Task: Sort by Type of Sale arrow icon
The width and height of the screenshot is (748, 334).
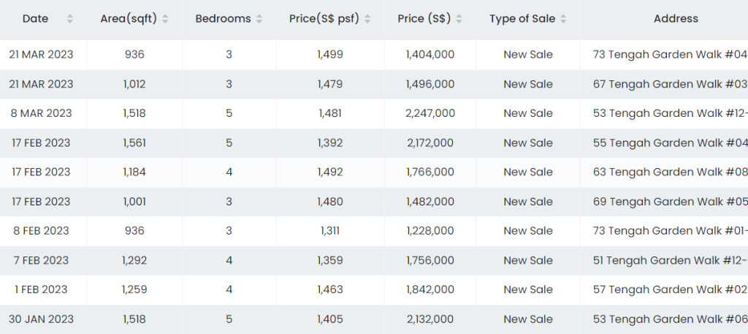Action: (564, 19)
